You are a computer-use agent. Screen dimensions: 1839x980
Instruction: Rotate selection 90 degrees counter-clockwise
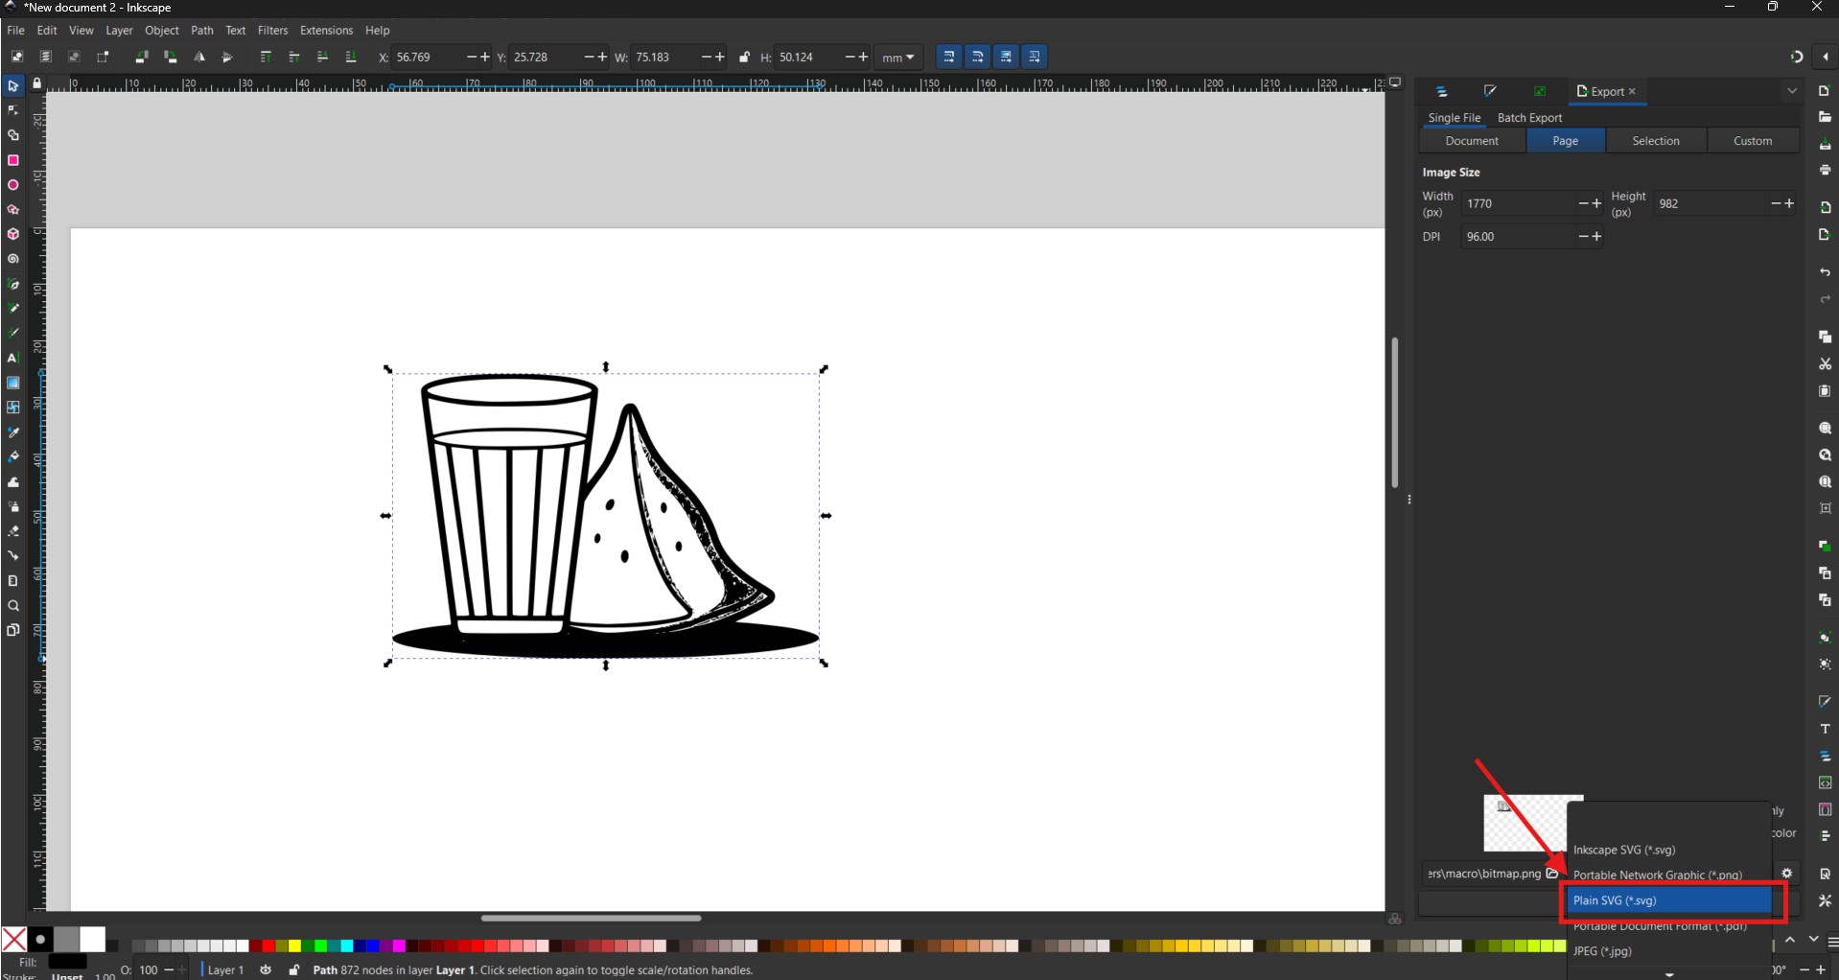coord(141,58)
